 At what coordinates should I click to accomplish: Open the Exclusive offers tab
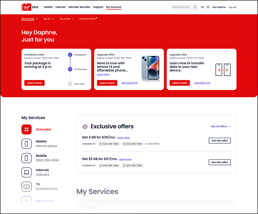[x=88, y=19]
